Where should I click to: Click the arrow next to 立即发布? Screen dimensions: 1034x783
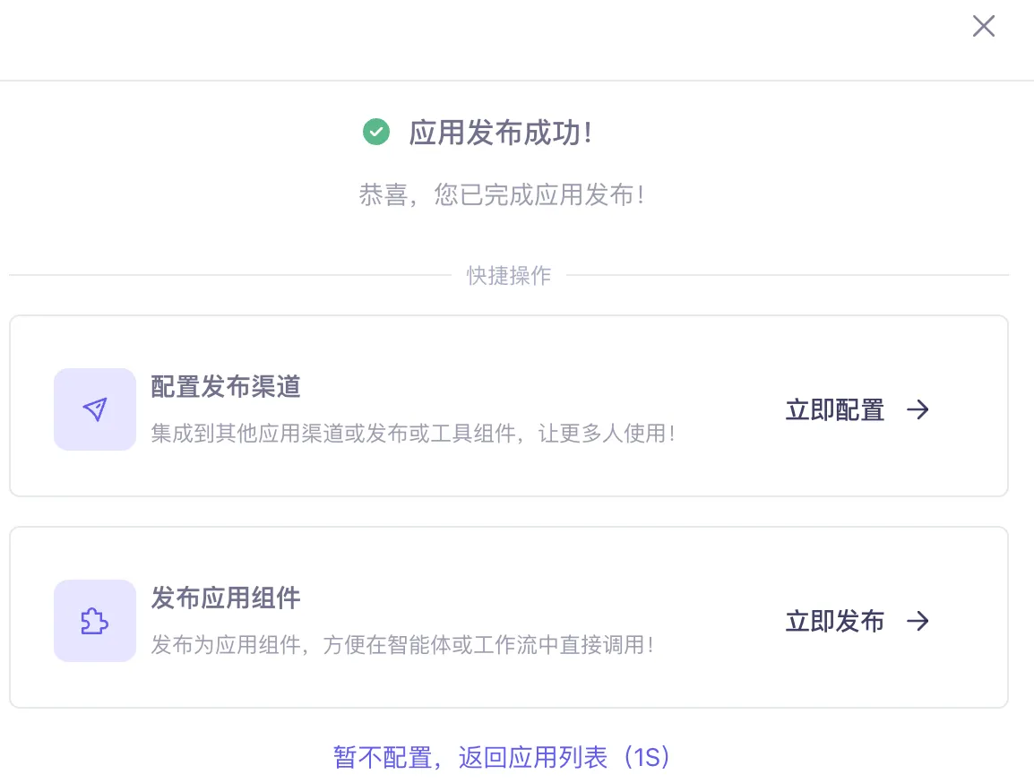[918, 621]
